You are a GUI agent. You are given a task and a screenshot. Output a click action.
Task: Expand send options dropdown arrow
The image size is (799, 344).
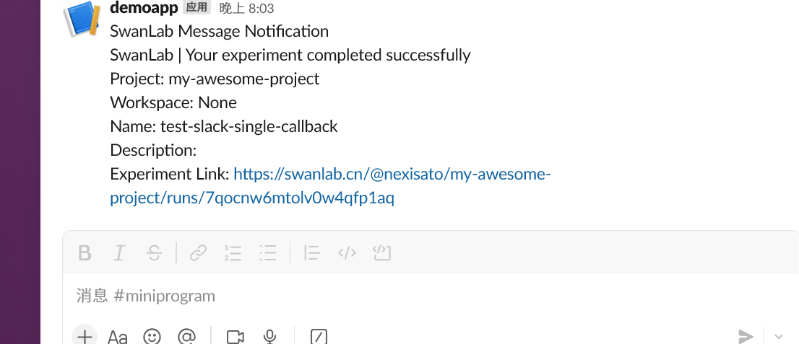[779, 336]
